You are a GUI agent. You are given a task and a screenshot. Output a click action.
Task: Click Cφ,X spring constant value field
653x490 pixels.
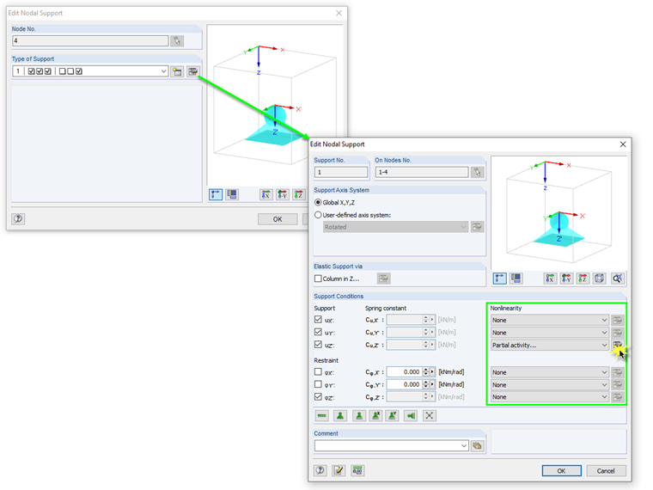coord(404,371)
